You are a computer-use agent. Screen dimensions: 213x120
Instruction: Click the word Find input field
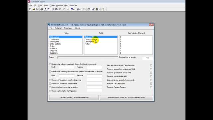(67, 67)
